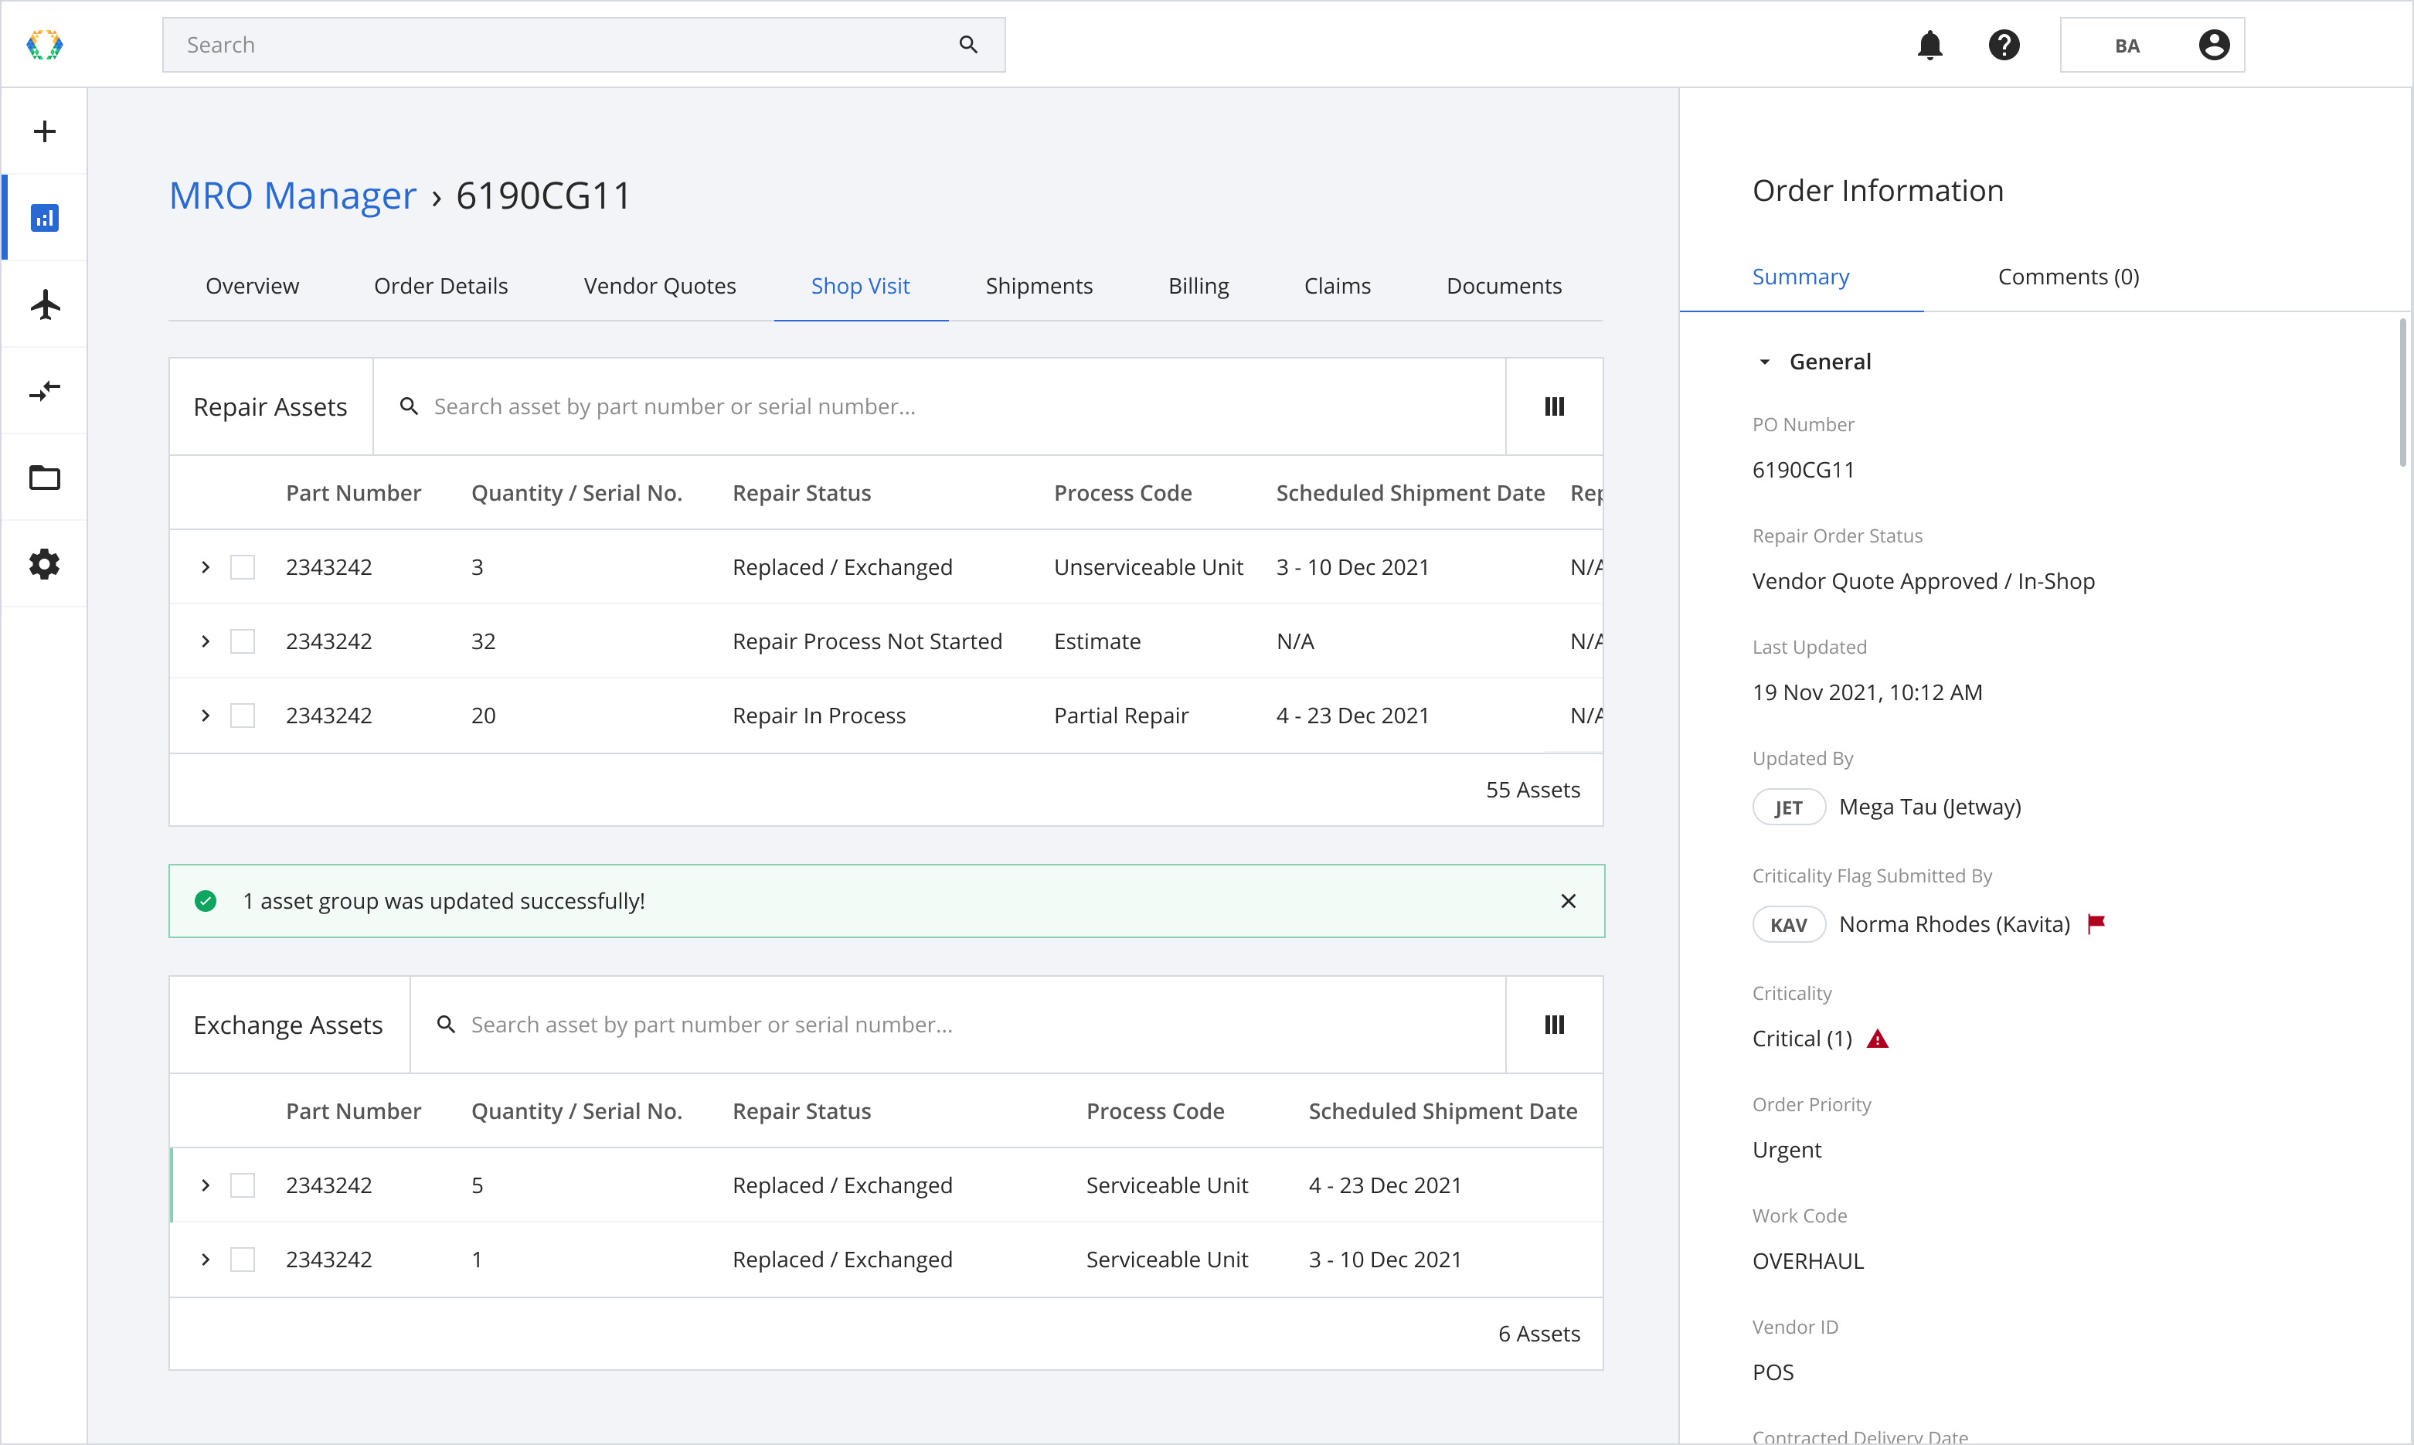Image resolution: width=2414 pixels, height=1445 pixels.
Task: Click the red warning triangle beside Critical (1)
Action: [1878, 1039]
